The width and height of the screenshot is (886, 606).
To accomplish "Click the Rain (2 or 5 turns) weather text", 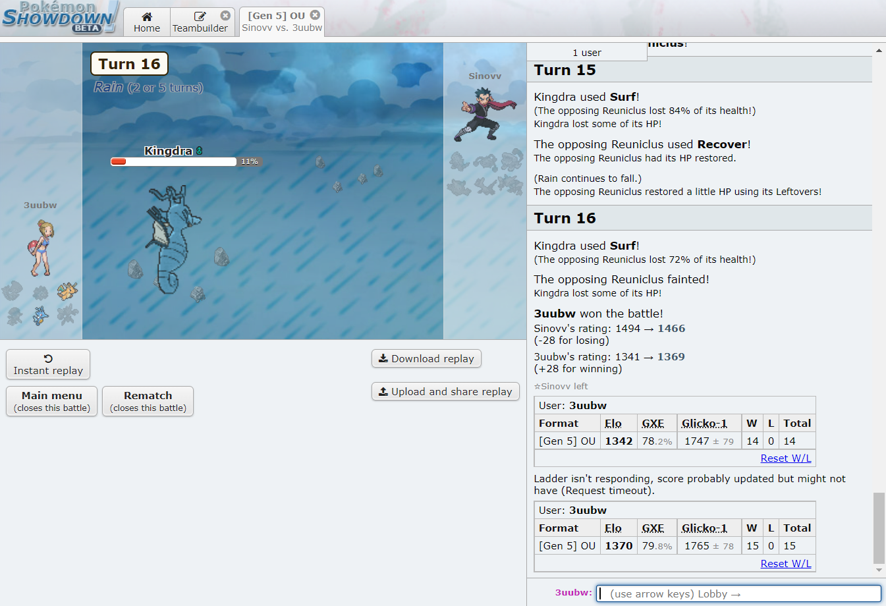I will pyautogui.click(x=148, y=88).
